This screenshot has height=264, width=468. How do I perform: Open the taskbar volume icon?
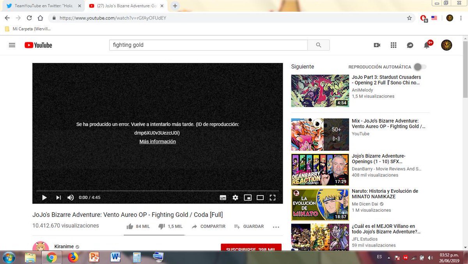click(430, 257)
